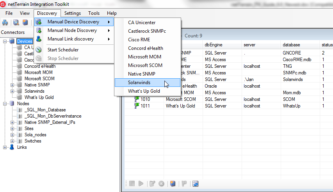Click the stop square icon in bottom toolbar
This screenshot has height=192, width=333.
click(x=132, y=183)
